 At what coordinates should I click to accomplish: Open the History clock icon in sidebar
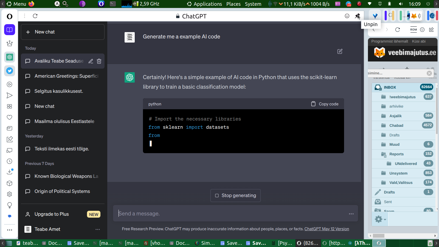[10, 161]
